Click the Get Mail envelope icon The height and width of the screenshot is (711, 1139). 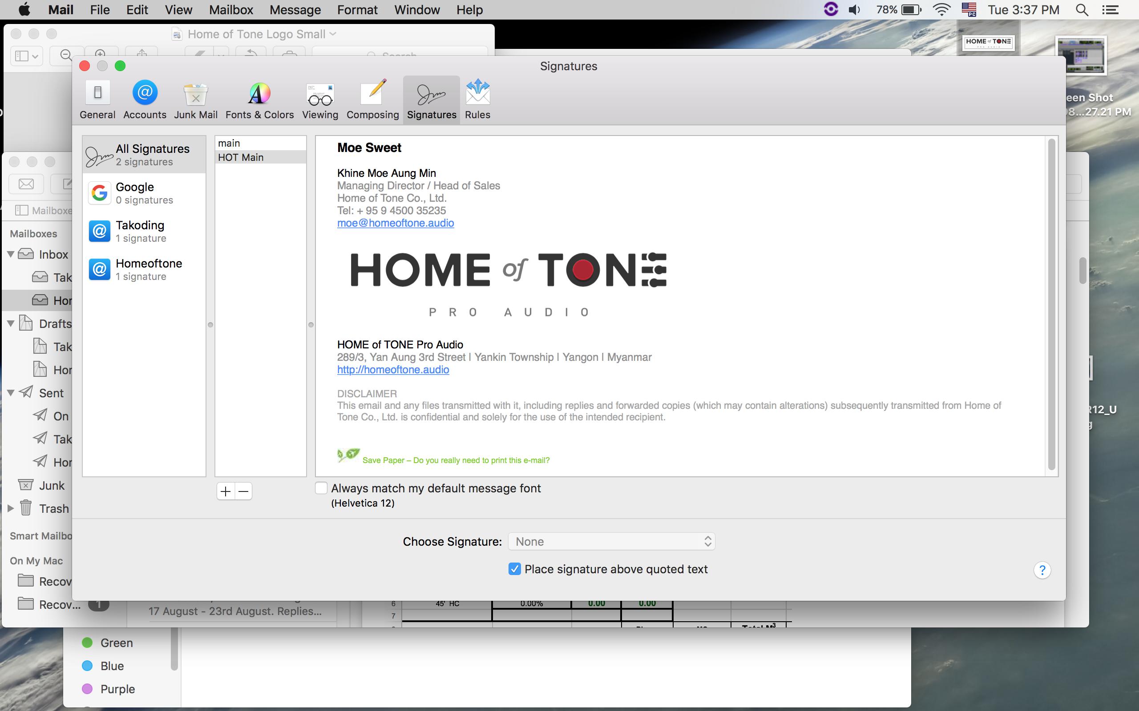pyautogui.click(x=26, y=184)
